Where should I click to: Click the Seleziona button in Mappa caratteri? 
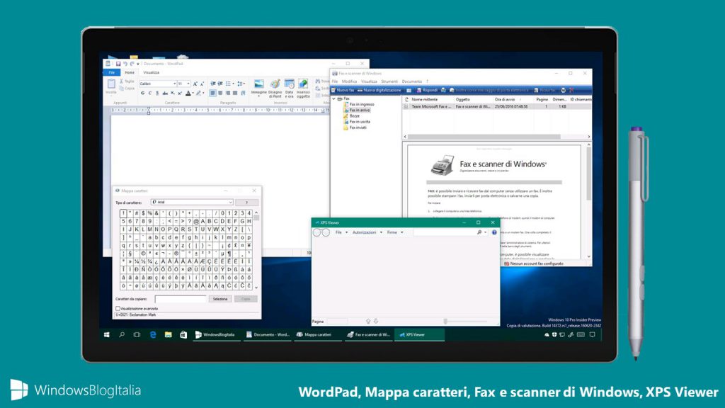220,299
